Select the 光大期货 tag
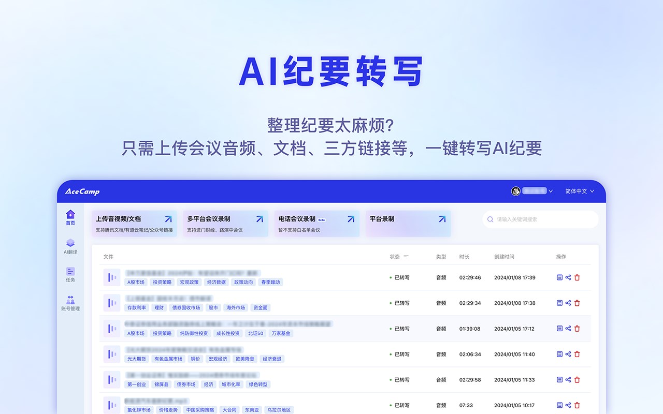 (137, 359)
